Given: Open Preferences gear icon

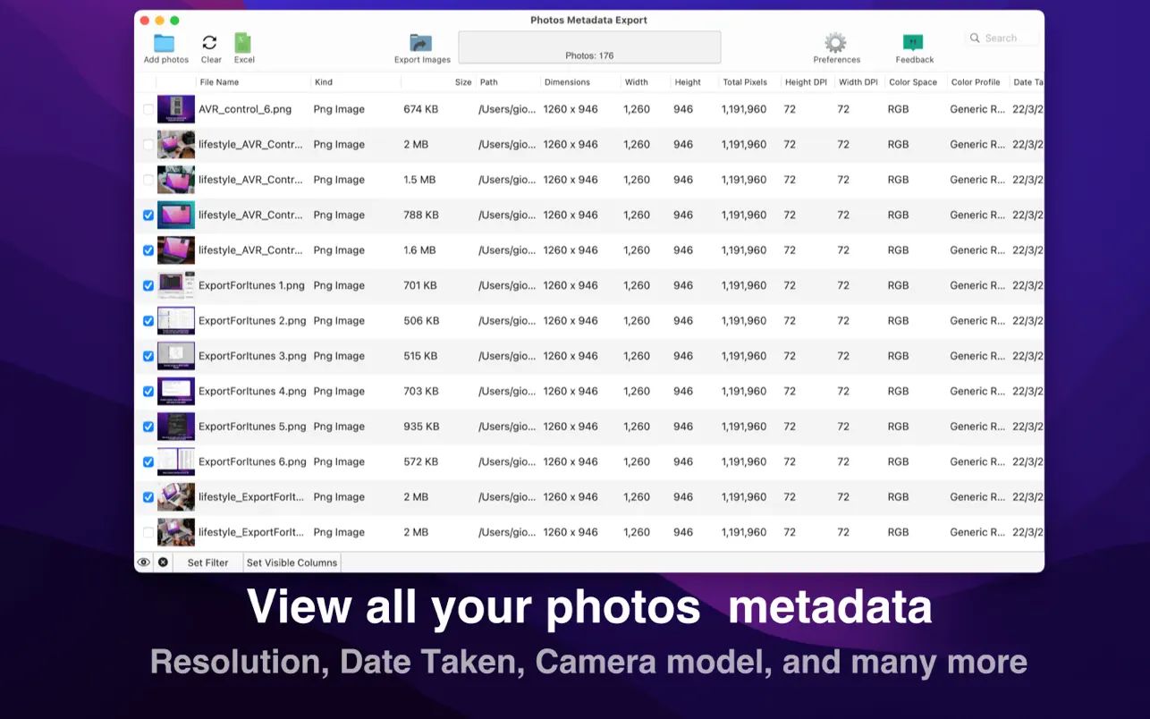Looking at the screenshot, I should tap(834, 41).
